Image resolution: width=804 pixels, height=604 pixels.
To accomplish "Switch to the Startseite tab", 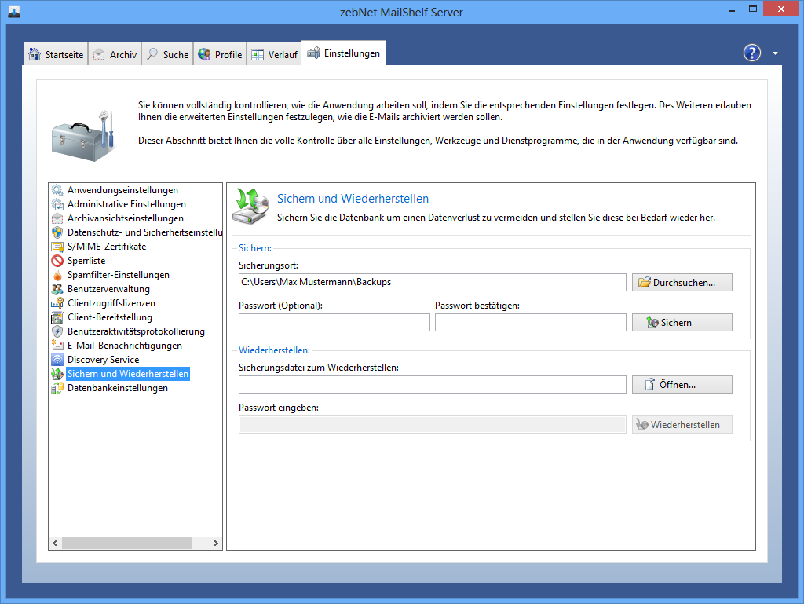I will coord(56,55).
